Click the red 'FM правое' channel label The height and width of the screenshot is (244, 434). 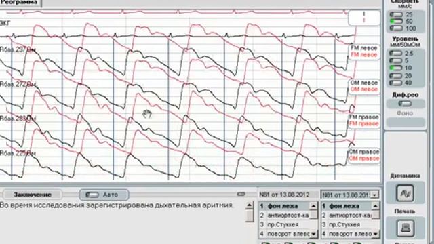(x=363, y=123)
